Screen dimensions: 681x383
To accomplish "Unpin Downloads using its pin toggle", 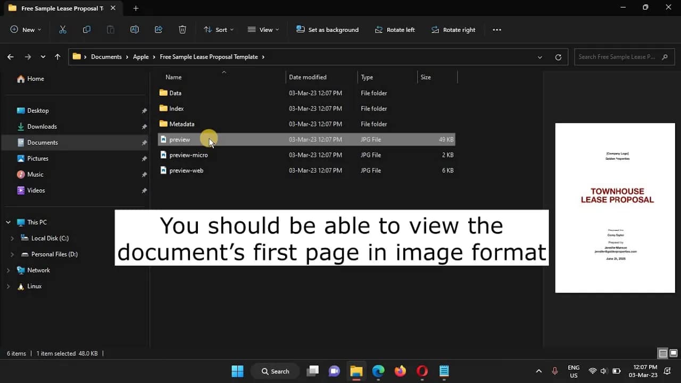I will tap(144, 127).
